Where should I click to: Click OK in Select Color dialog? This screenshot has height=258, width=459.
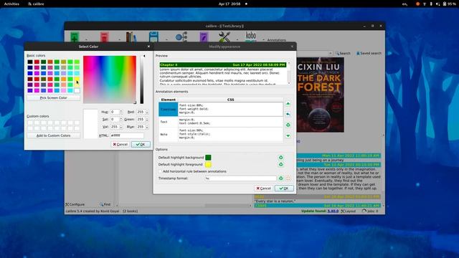click(141, 145)
